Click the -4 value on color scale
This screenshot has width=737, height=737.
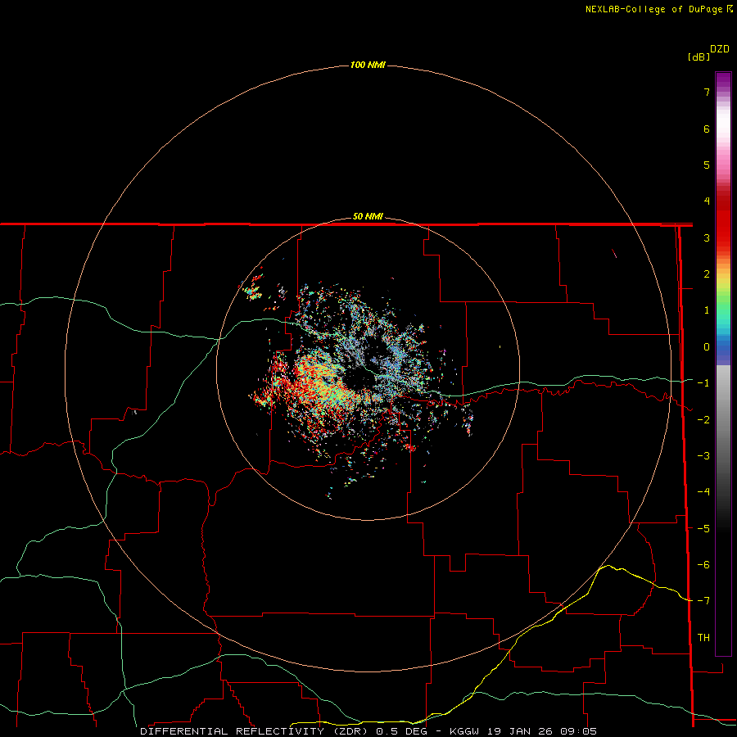click(703, 492)
